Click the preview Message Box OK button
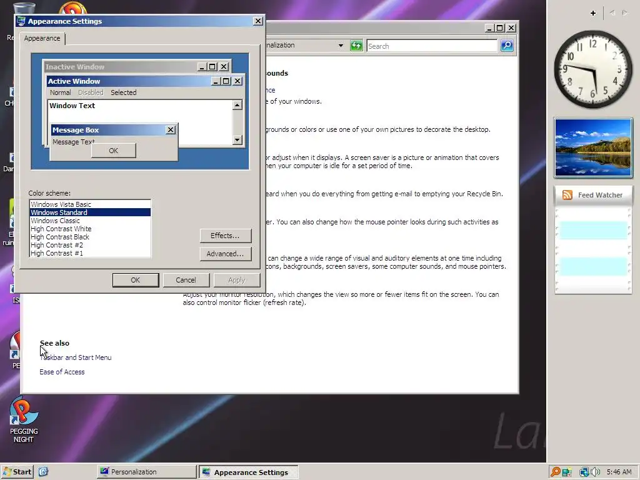The image size is (640, 480). coord(114,151)
